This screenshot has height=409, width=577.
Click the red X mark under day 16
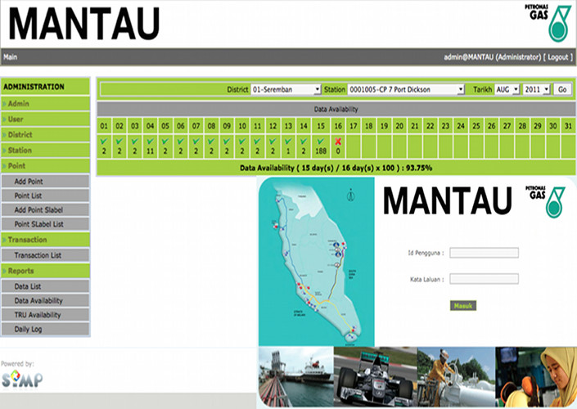click(338, 142)
